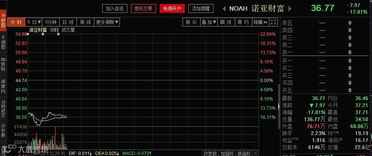Click the 今开 37.21 value
The image size is (372, 156).
pos(362,105)
